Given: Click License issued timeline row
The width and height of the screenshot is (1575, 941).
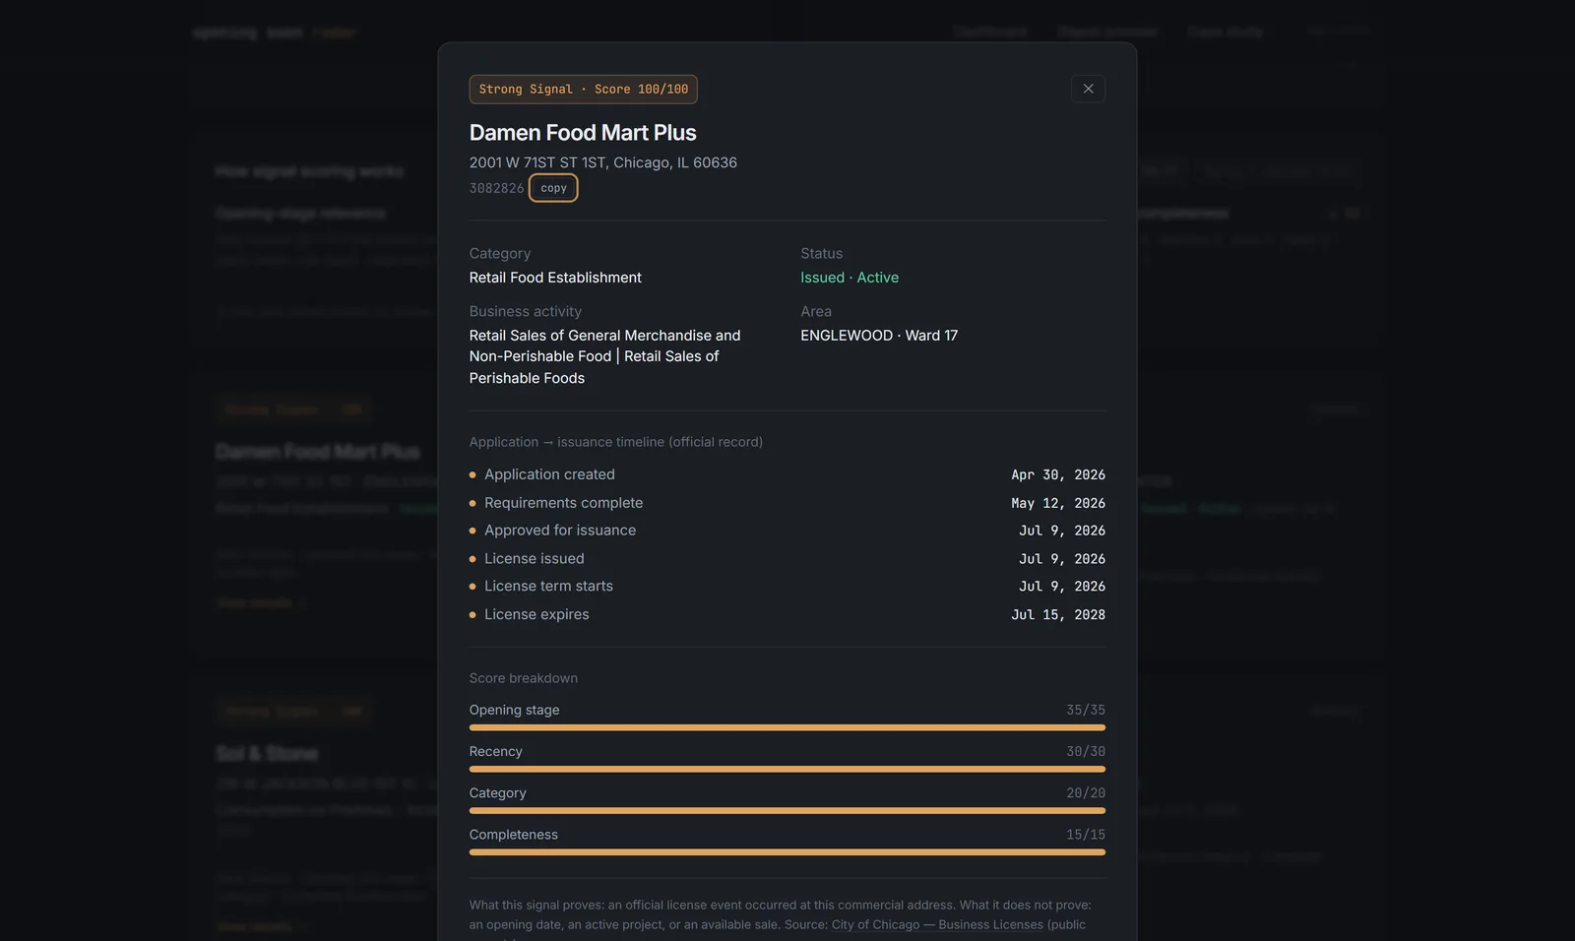Looking at the screenshot, I should [x=787, y=558].
